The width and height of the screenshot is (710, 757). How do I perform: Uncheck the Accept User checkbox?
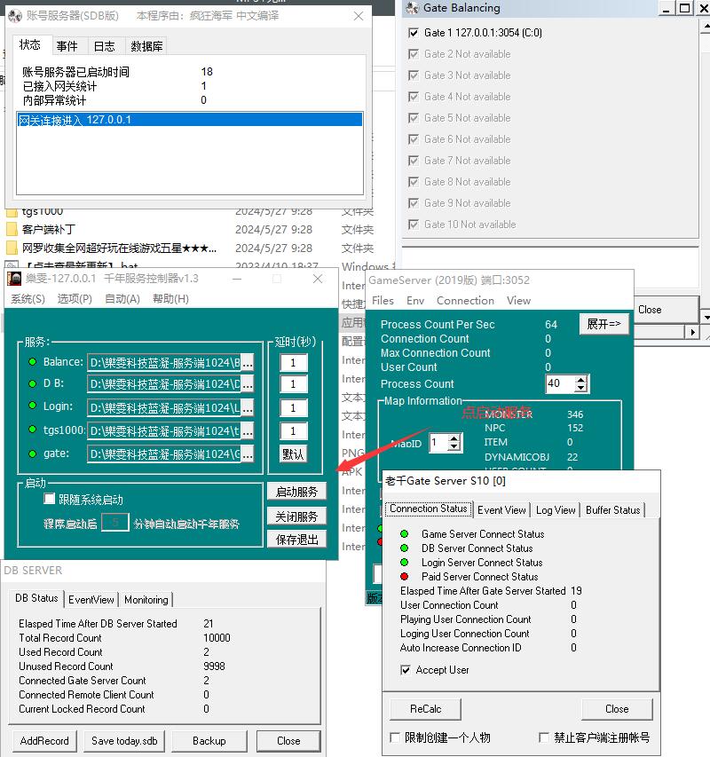[406, 670]
